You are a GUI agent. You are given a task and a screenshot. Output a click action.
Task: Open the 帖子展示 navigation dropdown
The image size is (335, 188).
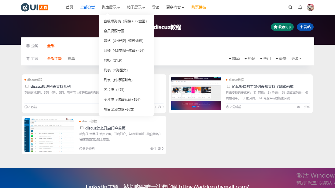[x=136, y=7]
